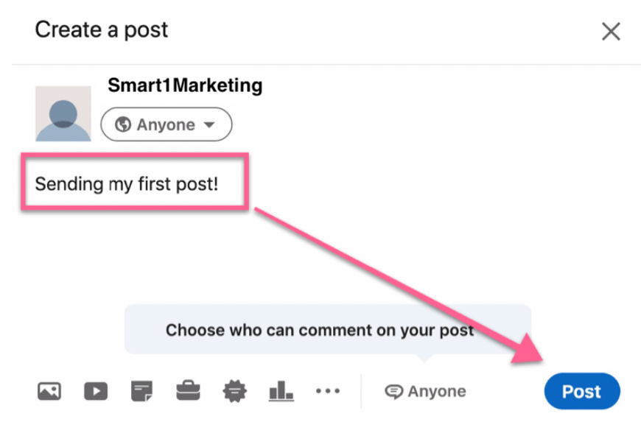
Task: Select the celebrate occasion badge icon
Action: [234, 391]
